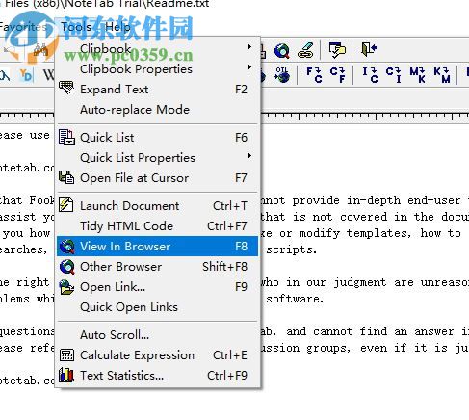Click the toolbar chain link icon
Screen dimensions: 469x420
pyautogui.click(x=305, y=50)
